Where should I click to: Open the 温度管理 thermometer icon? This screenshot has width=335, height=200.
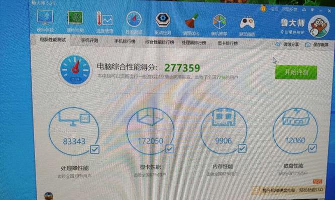pos(104,19)
